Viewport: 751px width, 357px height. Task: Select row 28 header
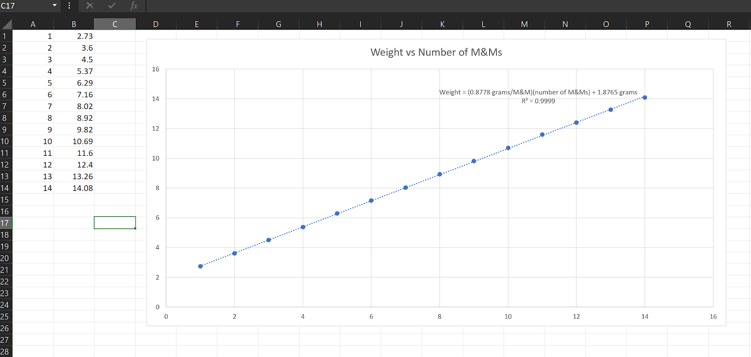[6, 352]
